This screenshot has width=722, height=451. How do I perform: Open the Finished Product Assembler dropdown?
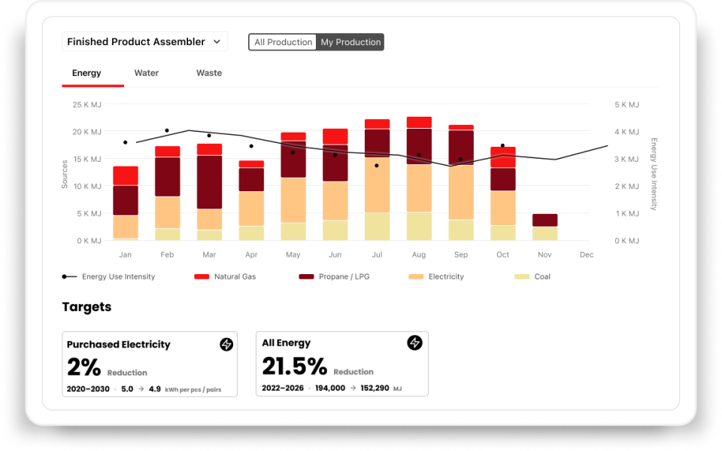pos(144,41)
